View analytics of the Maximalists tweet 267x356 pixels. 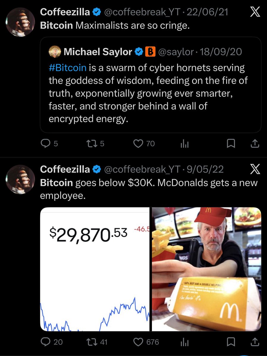click(x=185, y=144)
